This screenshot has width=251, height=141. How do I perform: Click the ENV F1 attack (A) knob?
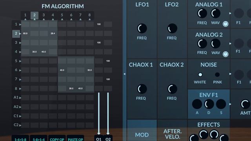(x=197, y=104)
